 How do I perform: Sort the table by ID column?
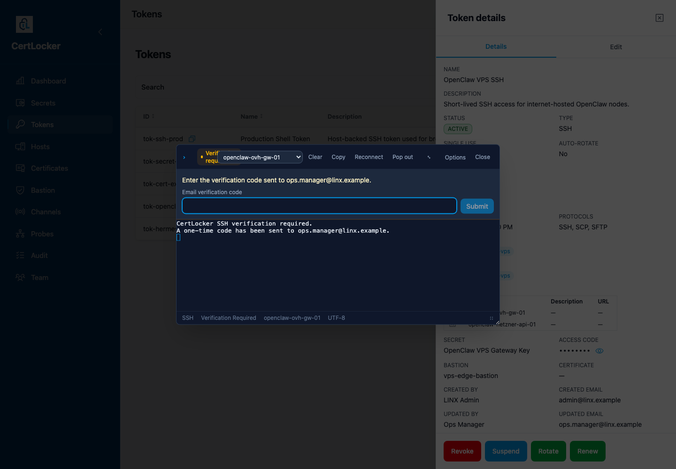[x=149, y=116]
